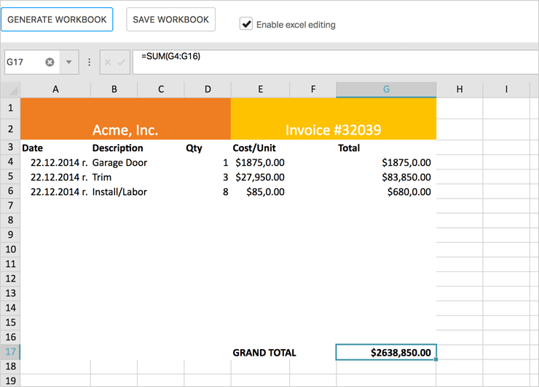Click the Save Workbook button
Image resolution: width=539 pixels, height=387 pixels.
171,20
